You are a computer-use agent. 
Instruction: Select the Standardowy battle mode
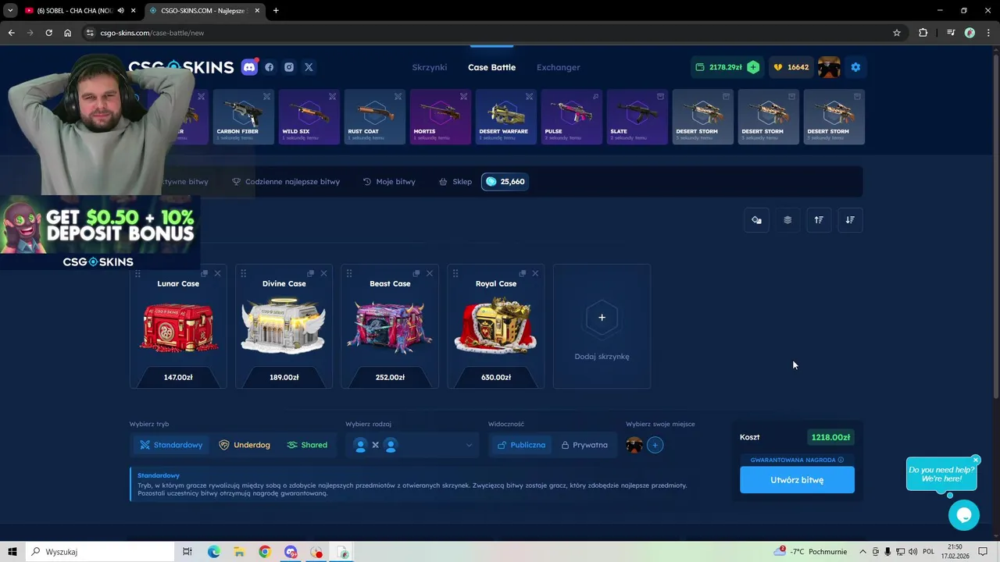(x=171, y=445)
